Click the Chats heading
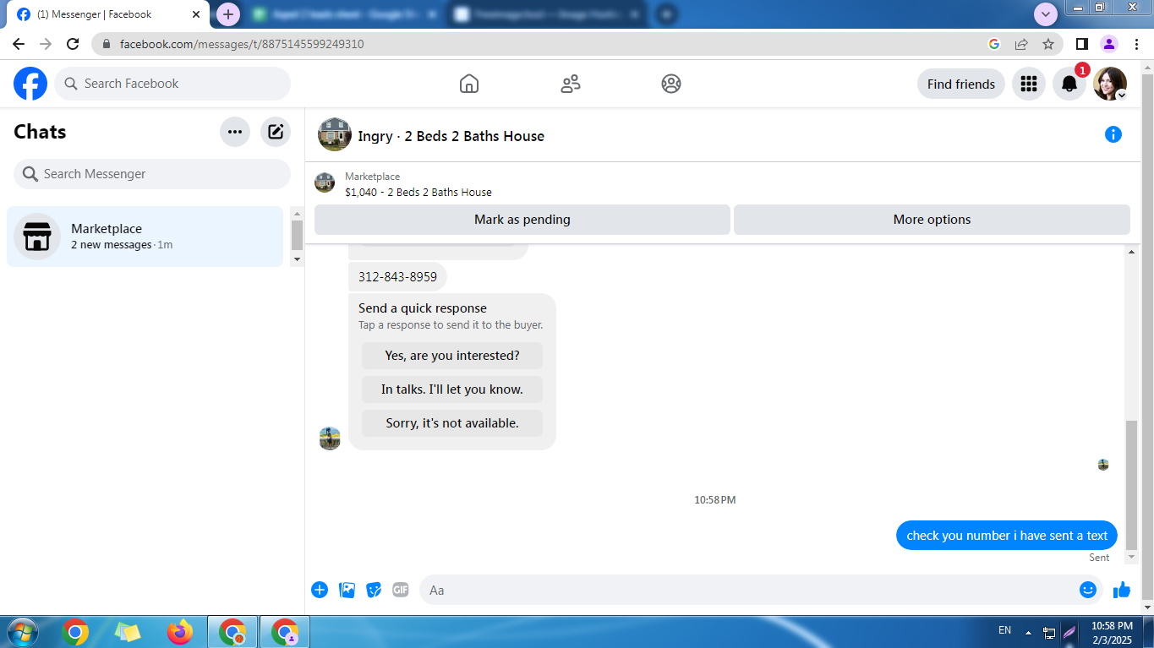 click(x=40, y=132)
